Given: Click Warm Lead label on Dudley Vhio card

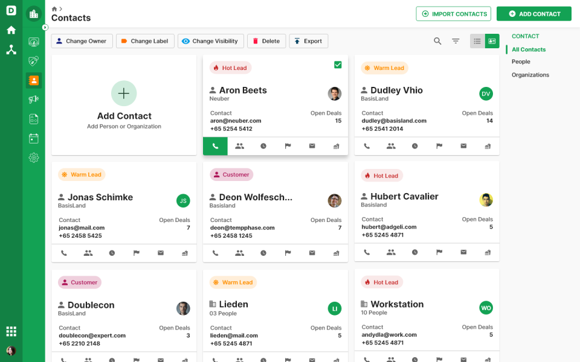Looking at the screenshot, I should [385, 68].
